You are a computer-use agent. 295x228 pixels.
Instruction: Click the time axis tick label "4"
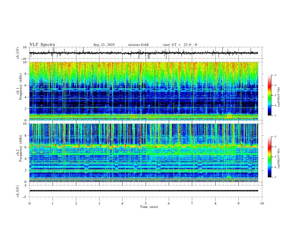click(123, 203)
